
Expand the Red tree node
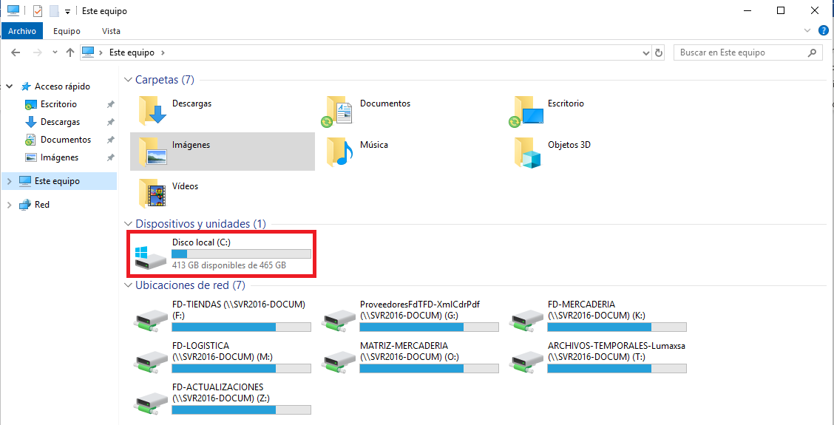tap(9, 205)
